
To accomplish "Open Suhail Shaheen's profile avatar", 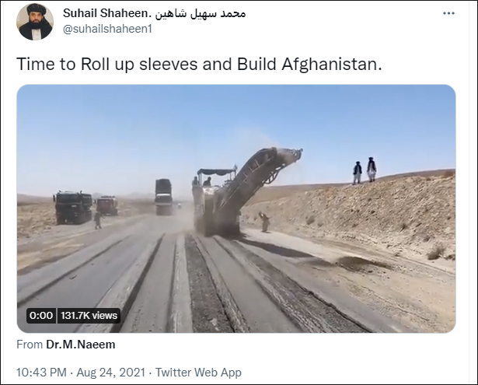I will (x=35, y=22).
